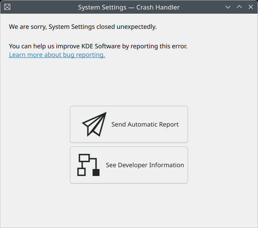Click the crash handler window icon in title bar

tap(7, 7)
